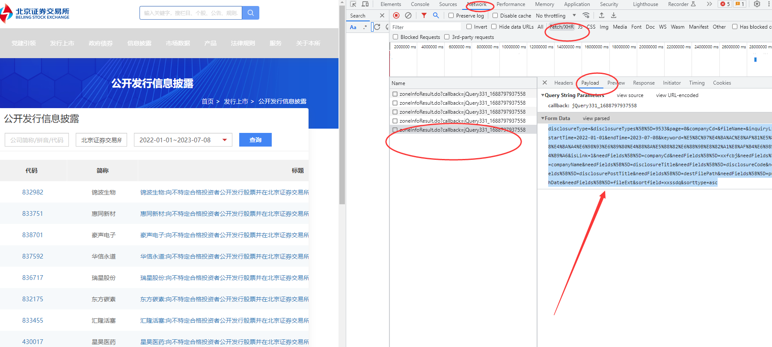772x347 pixels.
Task: Check Hide data URLs
Action: click(494, 26)
